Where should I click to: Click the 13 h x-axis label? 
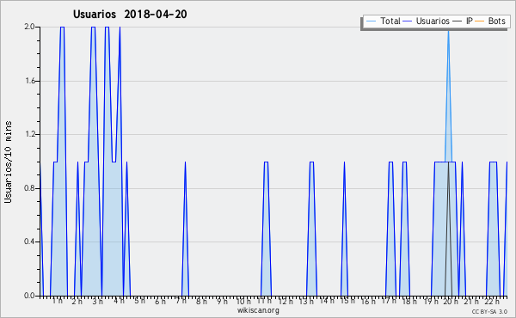point(306,301)
